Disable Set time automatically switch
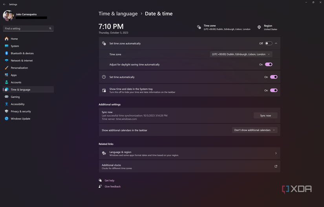This screenshot has height=207, width=324. [274, 77]
